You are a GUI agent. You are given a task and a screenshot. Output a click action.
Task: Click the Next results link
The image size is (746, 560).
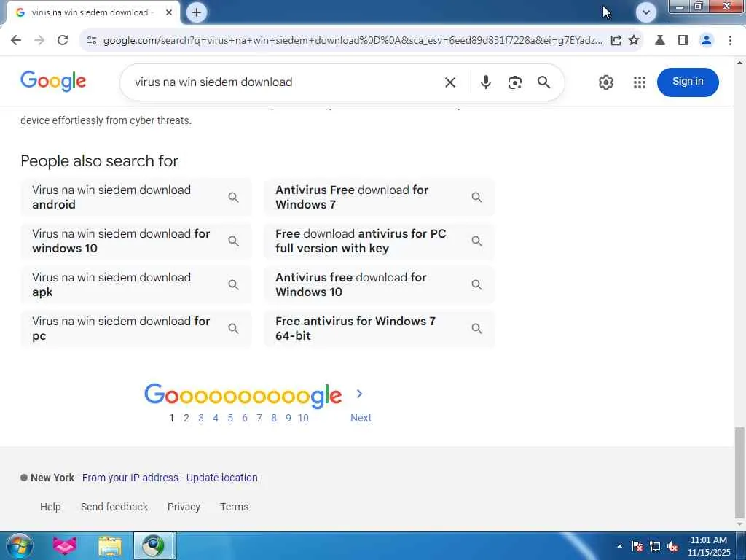361,418
